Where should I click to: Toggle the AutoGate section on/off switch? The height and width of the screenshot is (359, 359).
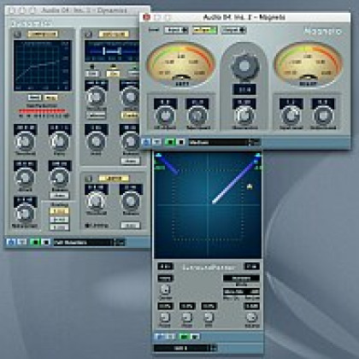(89, 34)
